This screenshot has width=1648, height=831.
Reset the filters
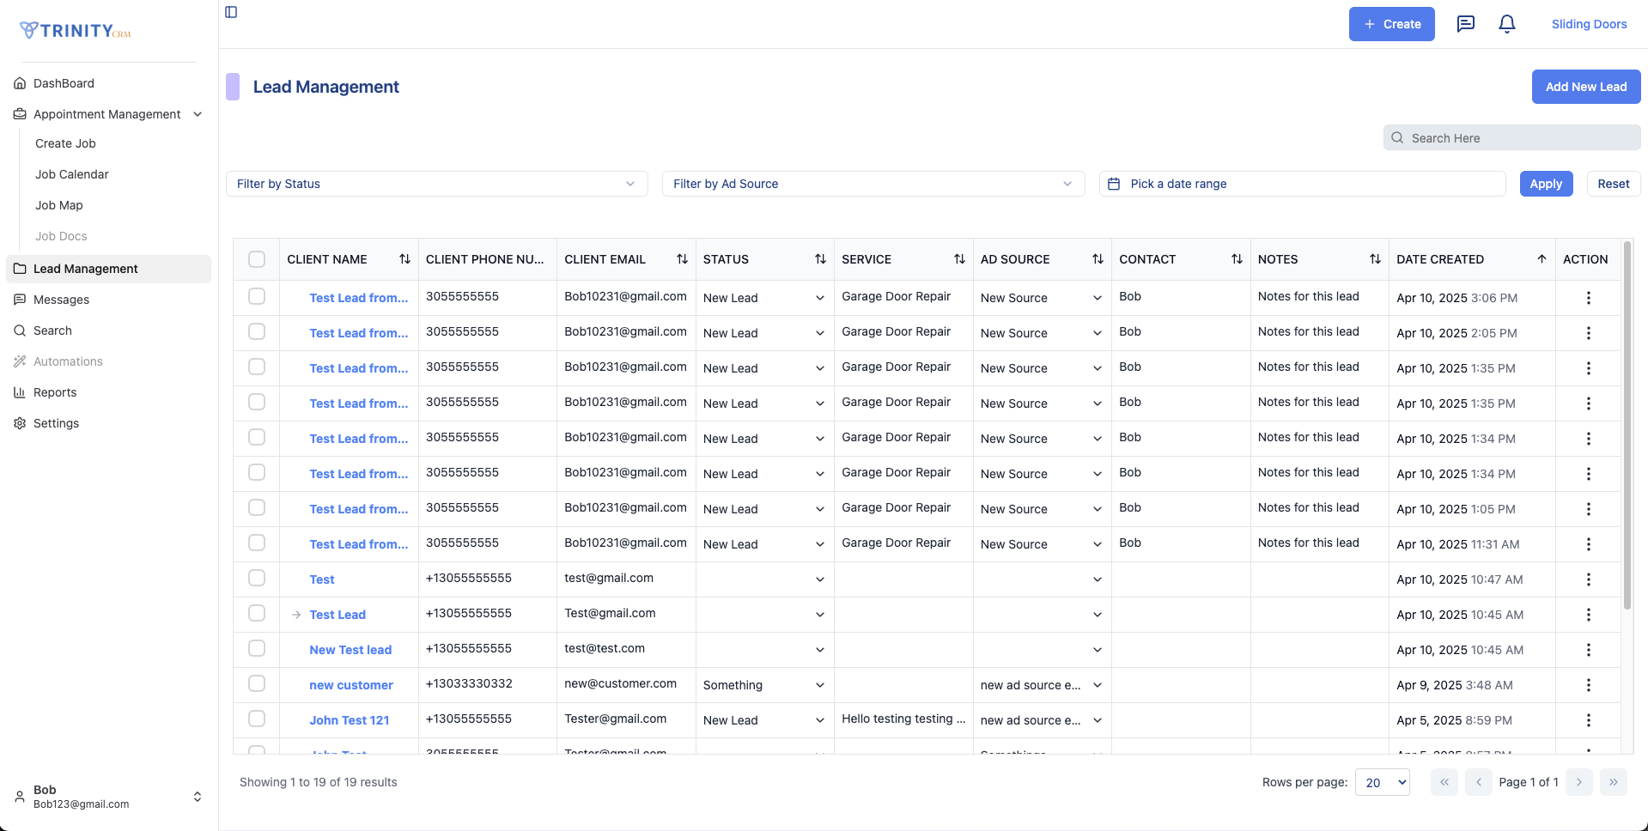click(1613, 184)
